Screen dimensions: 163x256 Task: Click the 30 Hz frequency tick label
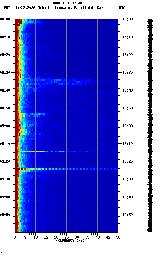click(x=77, y=237)
